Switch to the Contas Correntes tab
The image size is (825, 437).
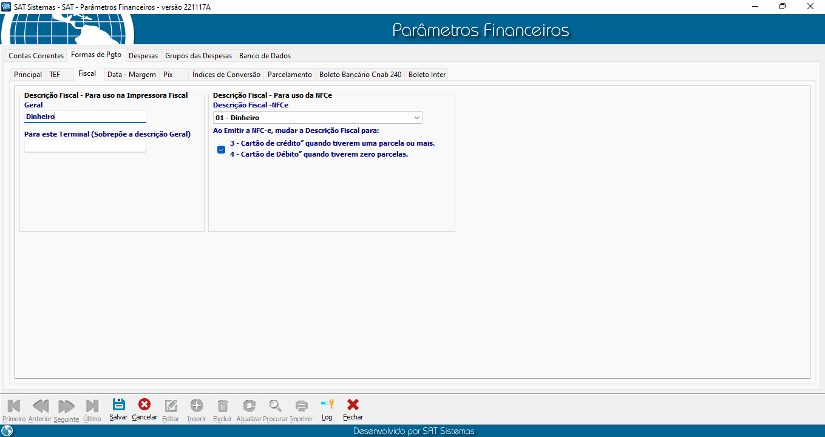coord(36,56)
